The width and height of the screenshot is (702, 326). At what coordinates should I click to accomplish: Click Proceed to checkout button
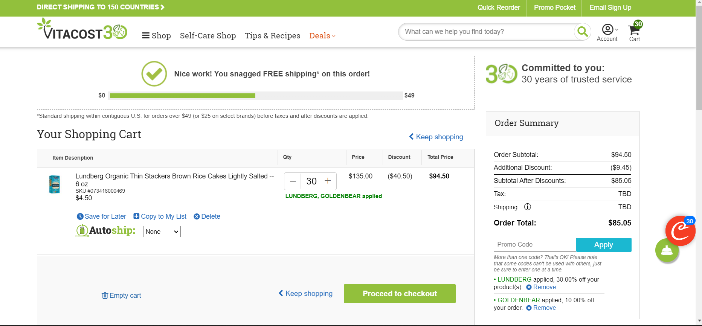point(400,294)
